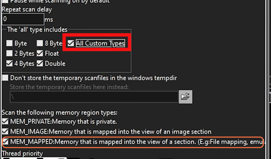Disable the Double type checkbox

[x=40, y=64]
